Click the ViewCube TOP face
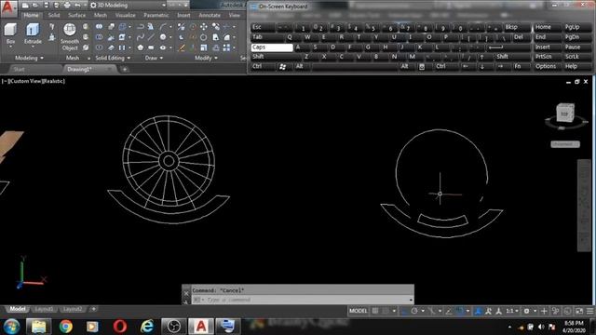Screen dimensions: 596x335 pos(564,114)
